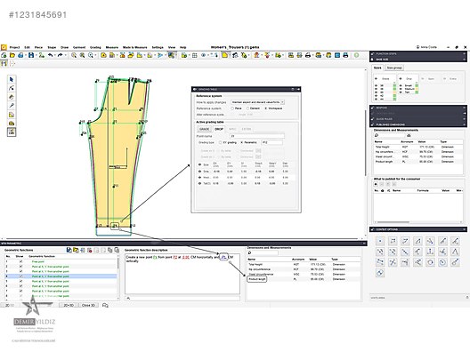Viewport: 470px width, 352px height.
Task: Switch to DROP grading table tab
Action: pos(219,129)
